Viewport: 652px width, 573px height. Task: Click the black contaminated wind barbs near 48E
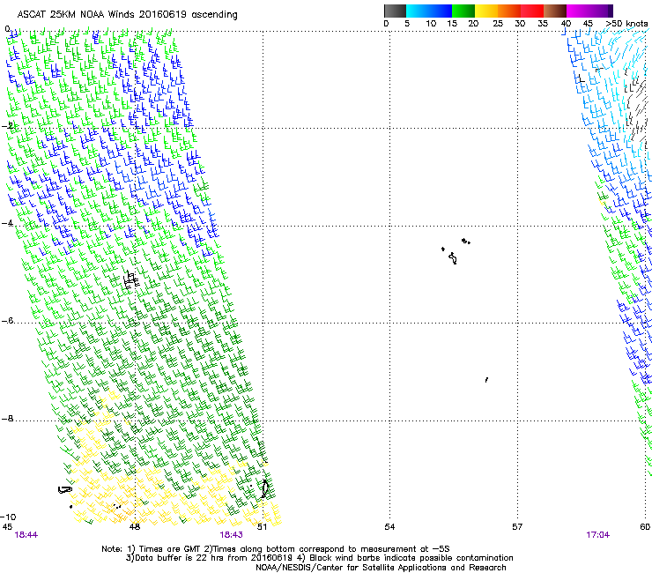click(131, 280)
